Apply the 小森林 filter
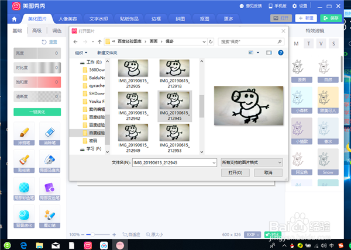Image resolution: width=351 pixels, height=250 pixels. (302, 100)
